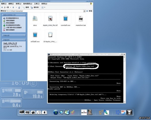Open the downloads arrow icon in the dock
The height and width of the screenshot is (120, 151).
44,112
